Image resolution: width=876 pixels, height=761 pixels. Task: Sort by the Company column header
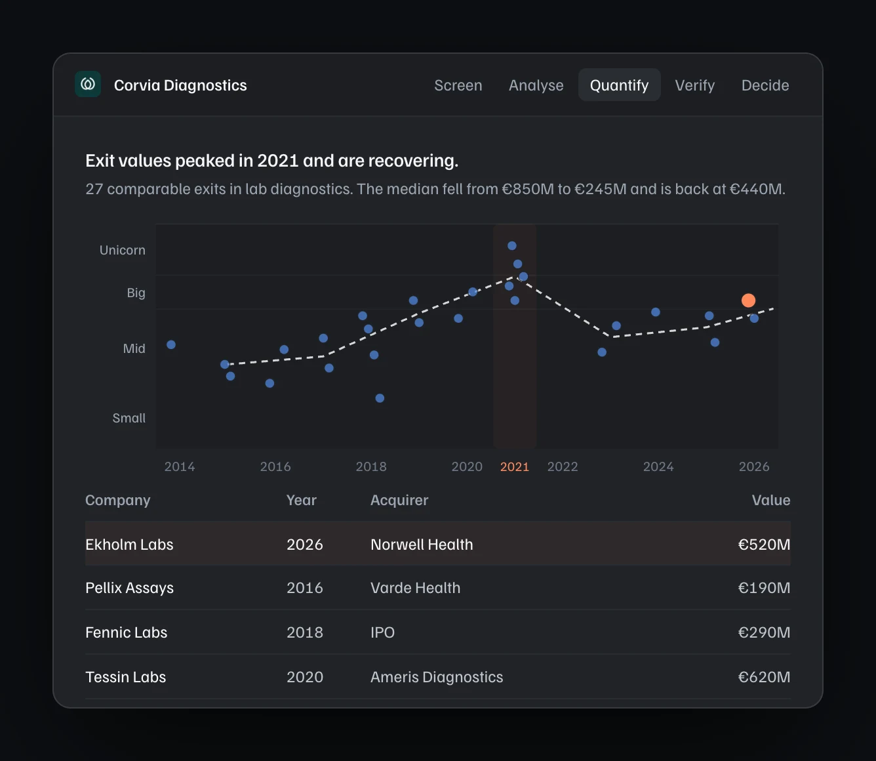tap(118, 500)
